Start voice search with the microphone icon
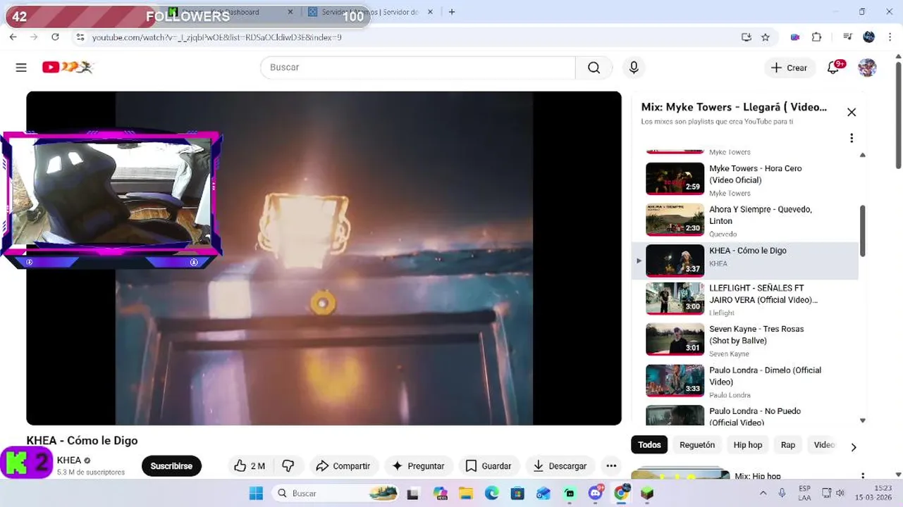 634,68
